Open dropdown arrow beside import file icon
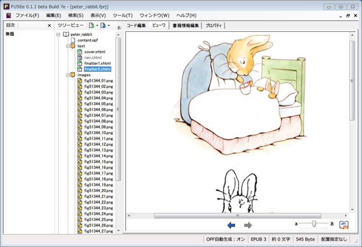Viewport: 362px width, 247px height. [109, 25]
